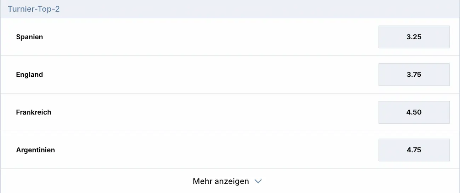Select the 3.25 odds for Spanien

tap(414, 37)
